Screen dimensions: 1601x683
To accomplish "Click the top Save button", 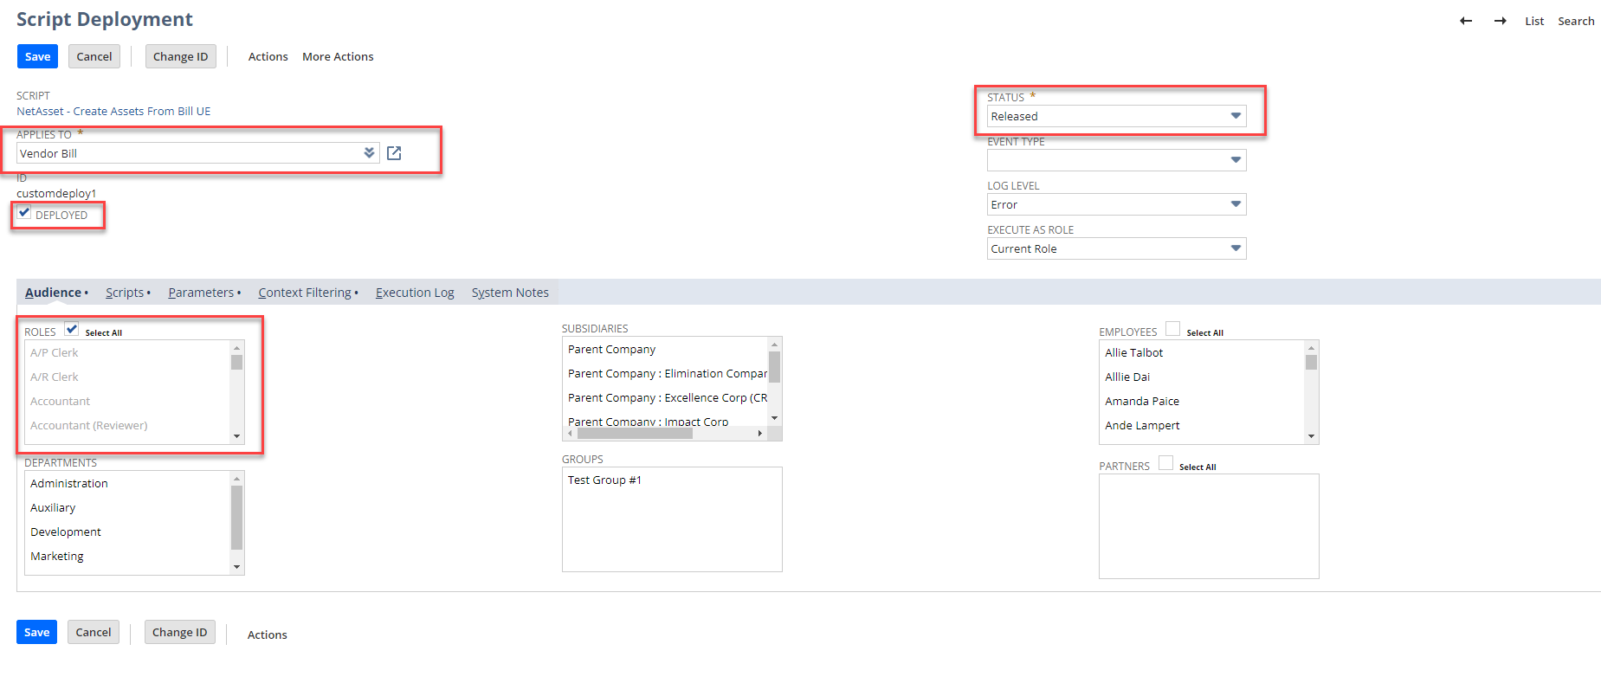I will coord(37,56).
